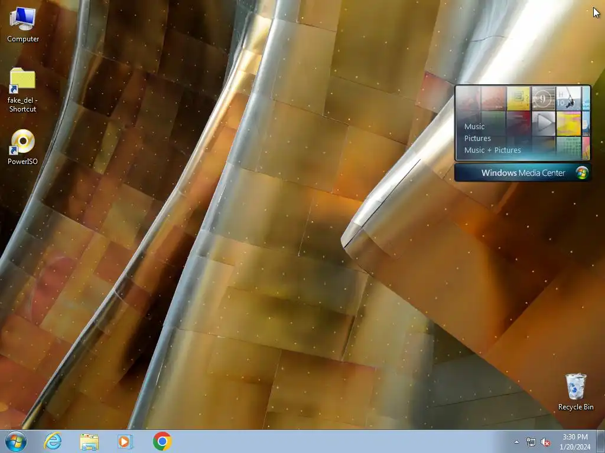Launch Google Chrome from taskbar
Screen dimensions: 605x453
coord(162,441)
